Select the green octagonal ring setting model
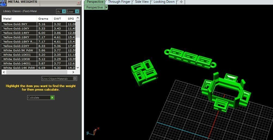The width and height of the screenshot is (273, 140). point(226,92)
